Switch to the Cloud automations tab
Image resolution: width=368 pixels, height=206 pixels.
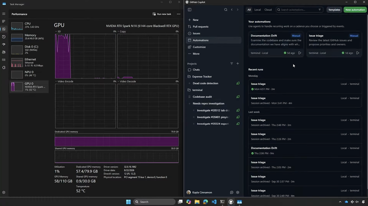point(268,10)
